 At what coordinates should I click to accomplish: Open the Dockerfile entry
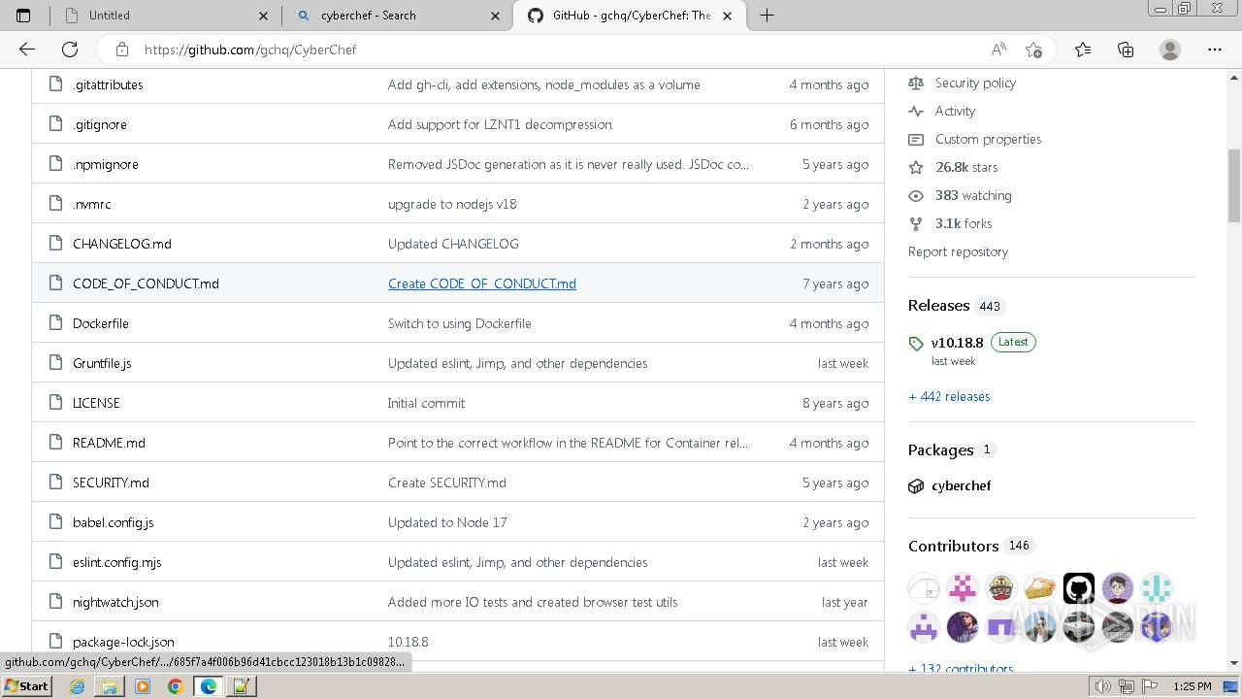click(x=101, y=323)
